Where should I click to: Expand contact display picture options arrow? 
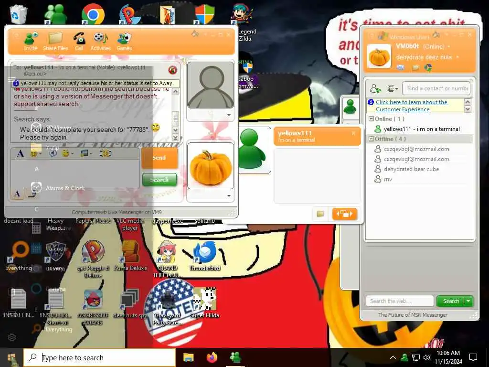coord(229,115)
